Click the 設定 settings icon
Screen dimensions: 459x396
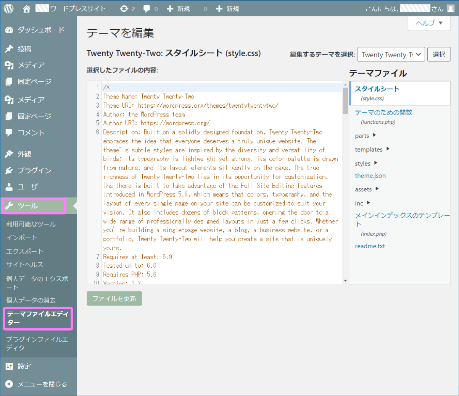pyautogui.click(x=10, y=366)
